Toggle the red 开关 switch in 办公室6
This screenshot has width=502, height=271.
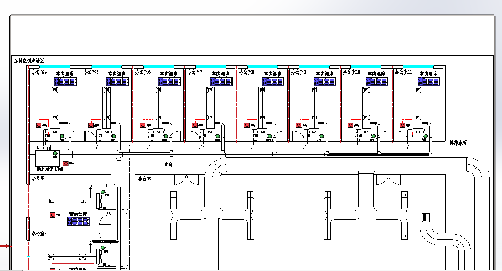point(143,125)
